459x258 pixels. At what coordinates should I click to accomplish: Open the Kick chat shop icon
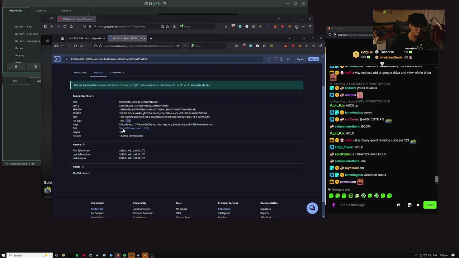(410, 205)
